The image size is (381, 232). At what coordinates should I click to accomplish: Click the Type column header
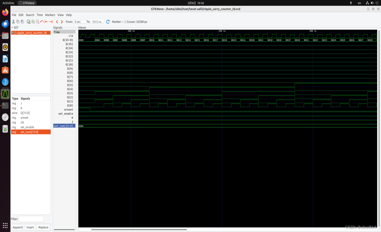[15, 99]
